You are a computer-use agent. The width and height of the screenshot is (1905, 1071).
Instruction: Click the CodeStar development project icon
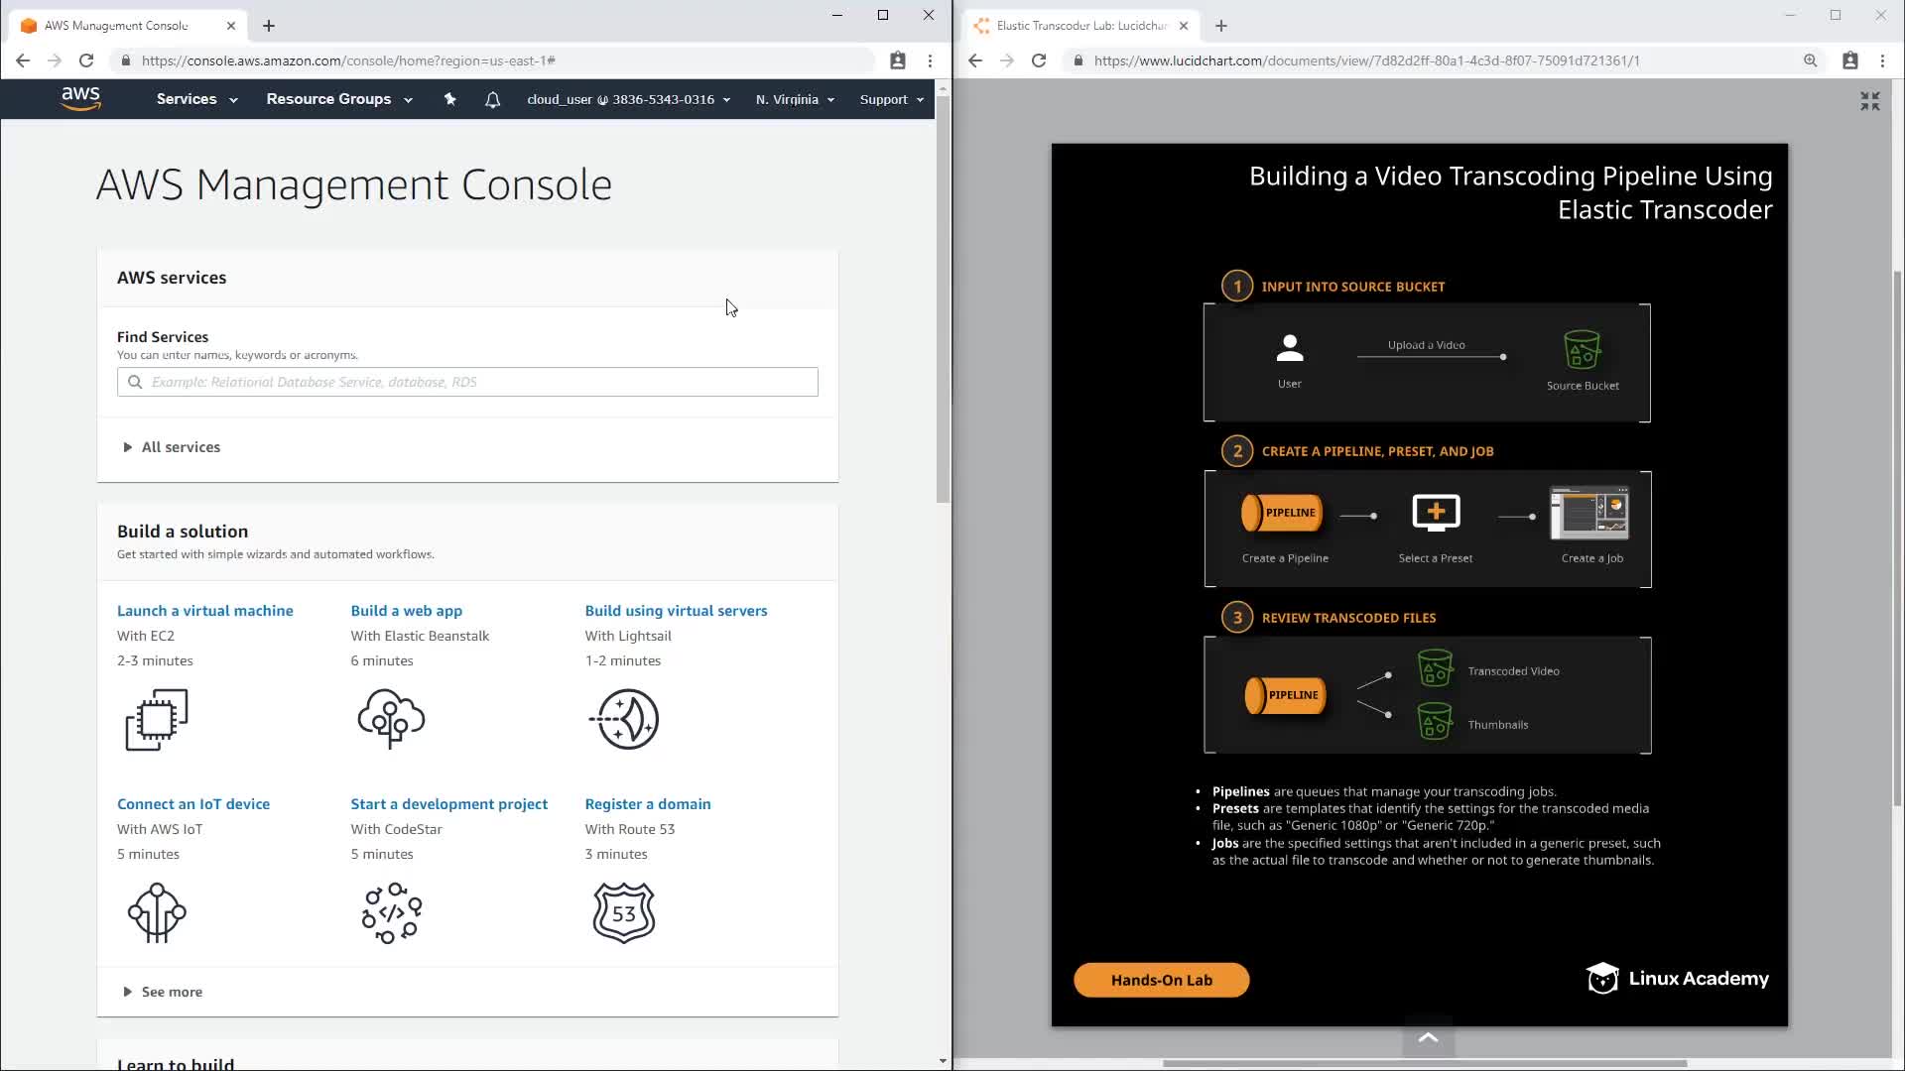(x=391, y=912)
